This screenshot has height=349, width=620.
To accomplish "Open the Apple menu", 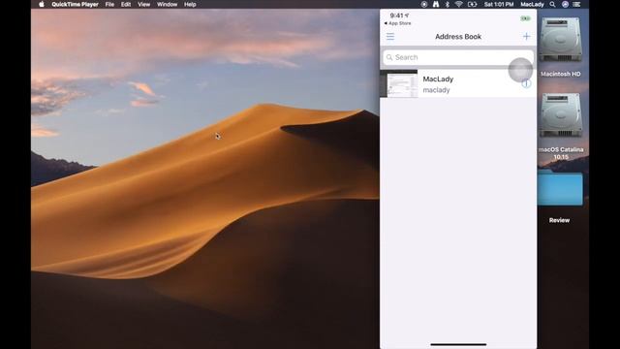I will [42, 4].
